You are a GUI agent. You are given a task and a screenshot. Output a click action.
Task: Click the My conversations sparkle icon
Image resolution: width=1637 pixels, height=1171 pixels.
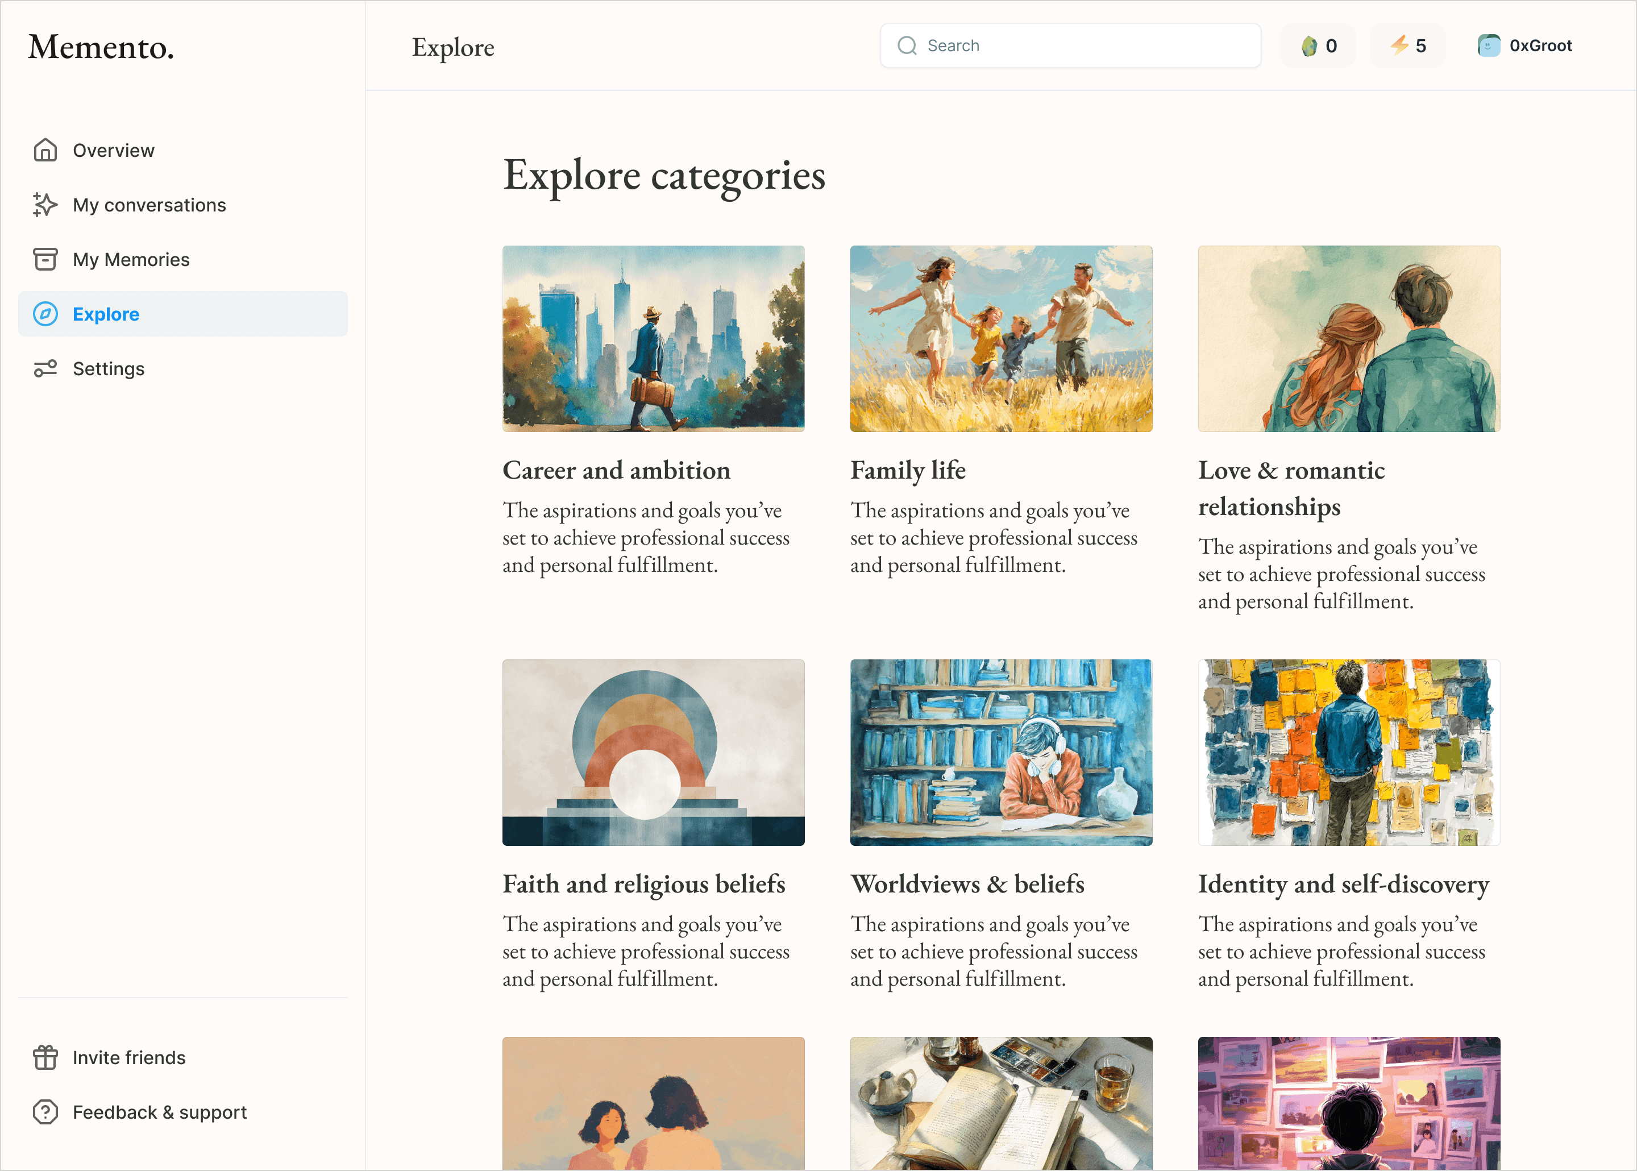point(45,205)
